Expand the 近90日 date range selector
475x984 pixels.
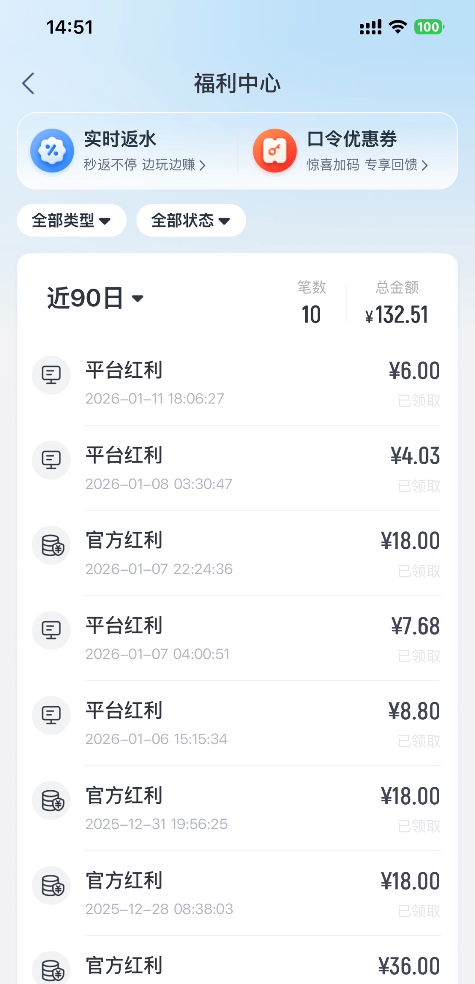coord(95,298)
